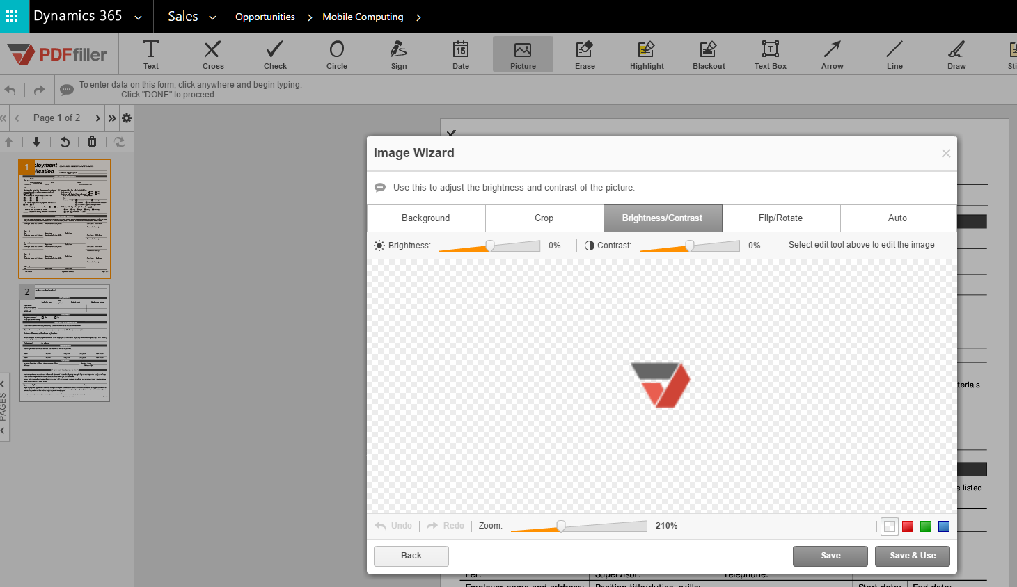Adjust the Brightness slider
The width and height of the screenshot is (1017, 587).
[x=490, y=246]
